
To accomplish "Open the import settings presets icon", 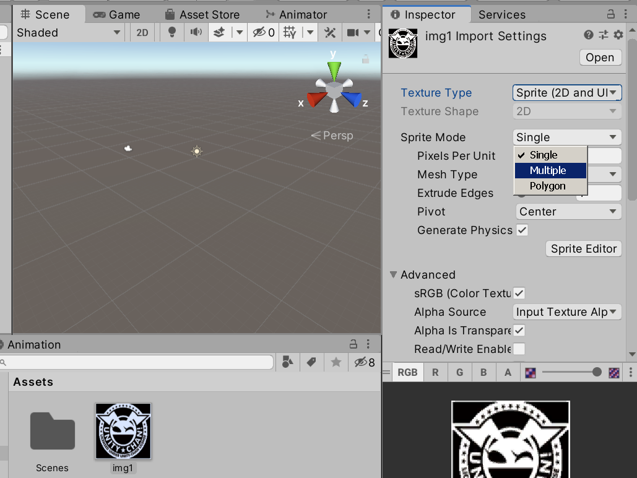I will [604, 35].
